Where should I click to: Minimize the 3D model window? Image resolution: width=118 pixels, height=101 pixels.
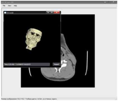coord(48,12)
